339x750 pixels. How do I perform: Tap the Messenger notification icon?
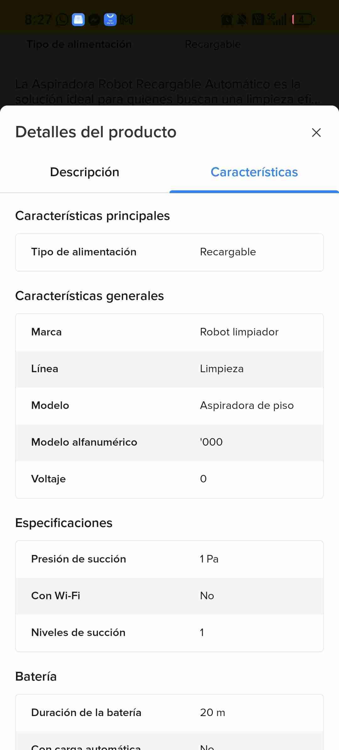pyautogui.click(x=94, y=20)
